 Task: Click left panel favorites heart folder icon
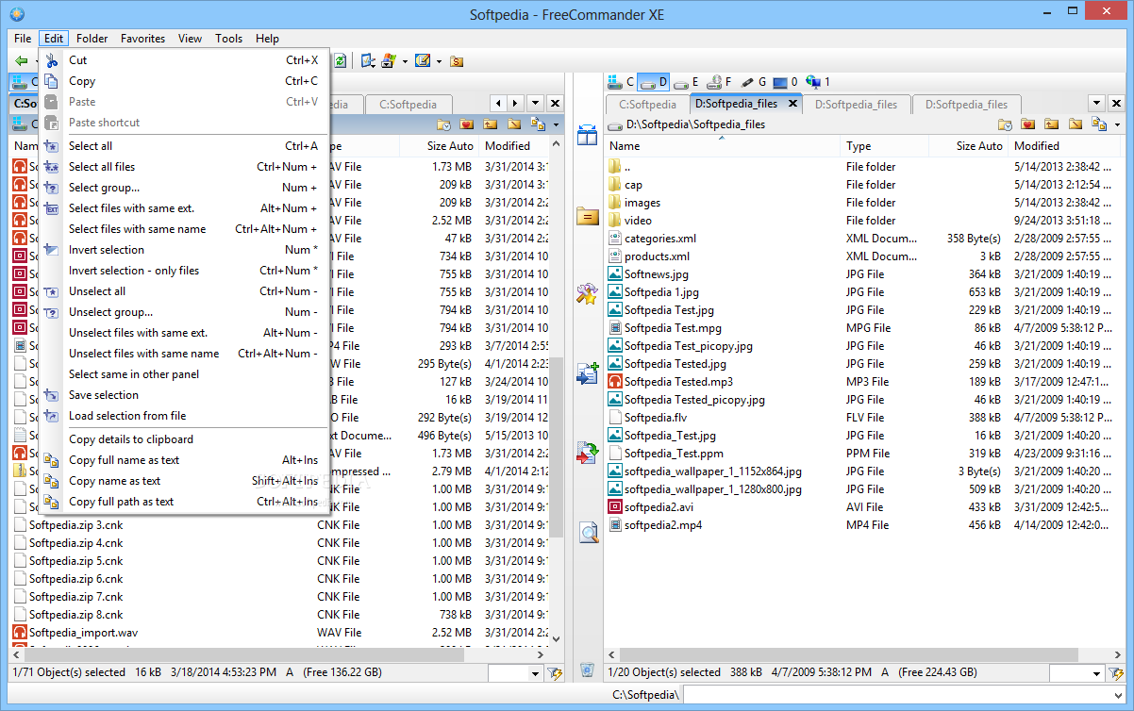467,124
